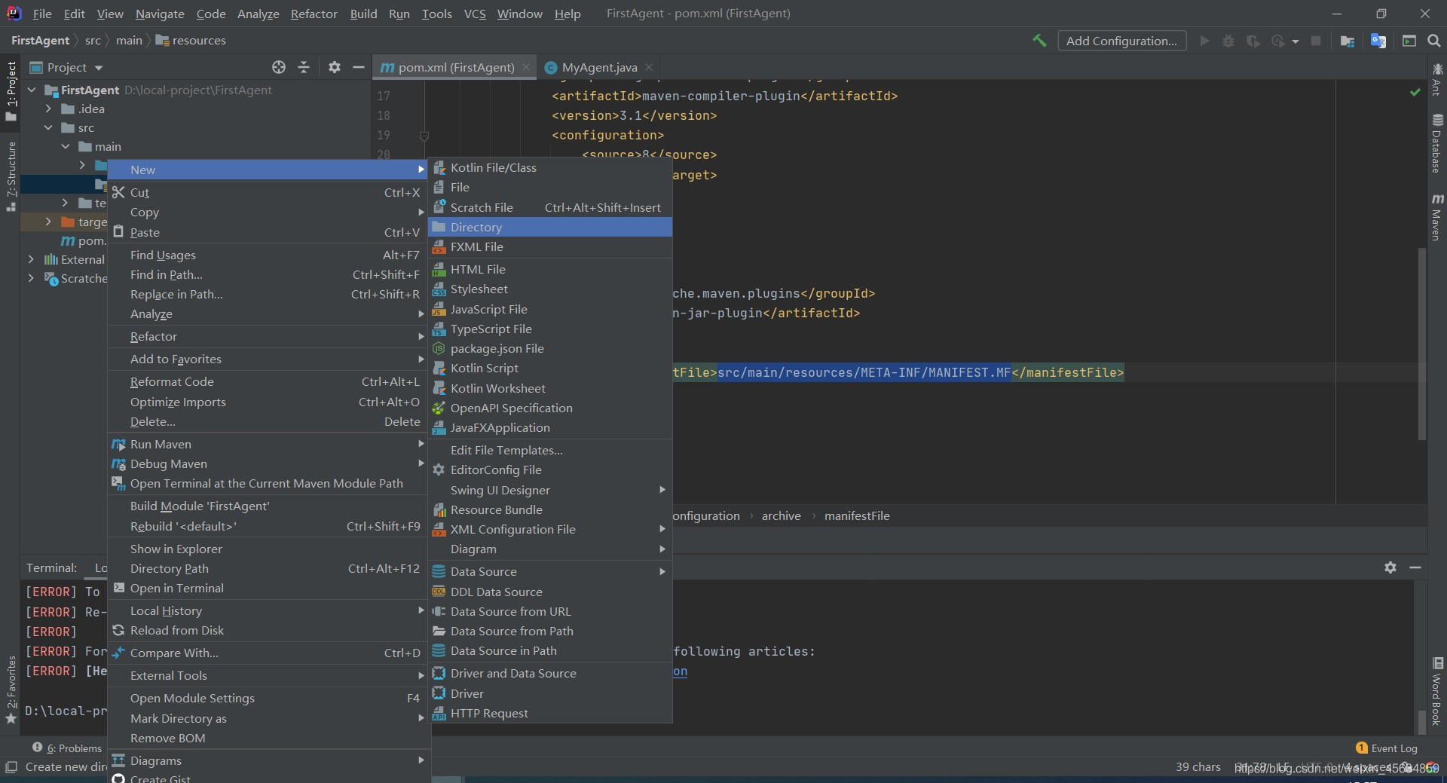This screenshot has width=1447, height=783.
Task: Open the Project Structure icon
Action: coord(1348,41)
